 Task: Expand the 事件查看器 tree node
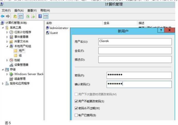[7, 37]
